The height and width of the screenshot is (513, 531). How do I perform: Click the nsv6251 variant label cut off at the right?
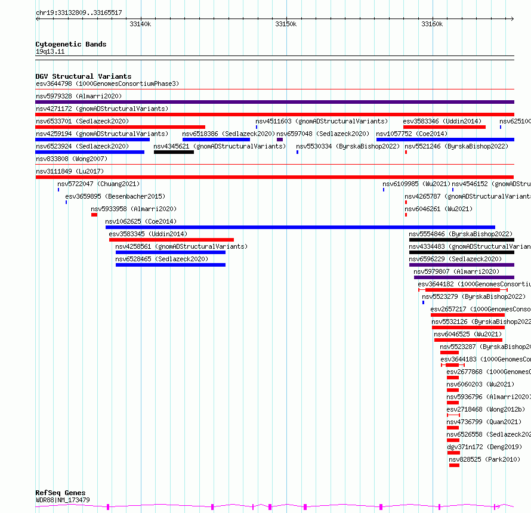point(515,121)
